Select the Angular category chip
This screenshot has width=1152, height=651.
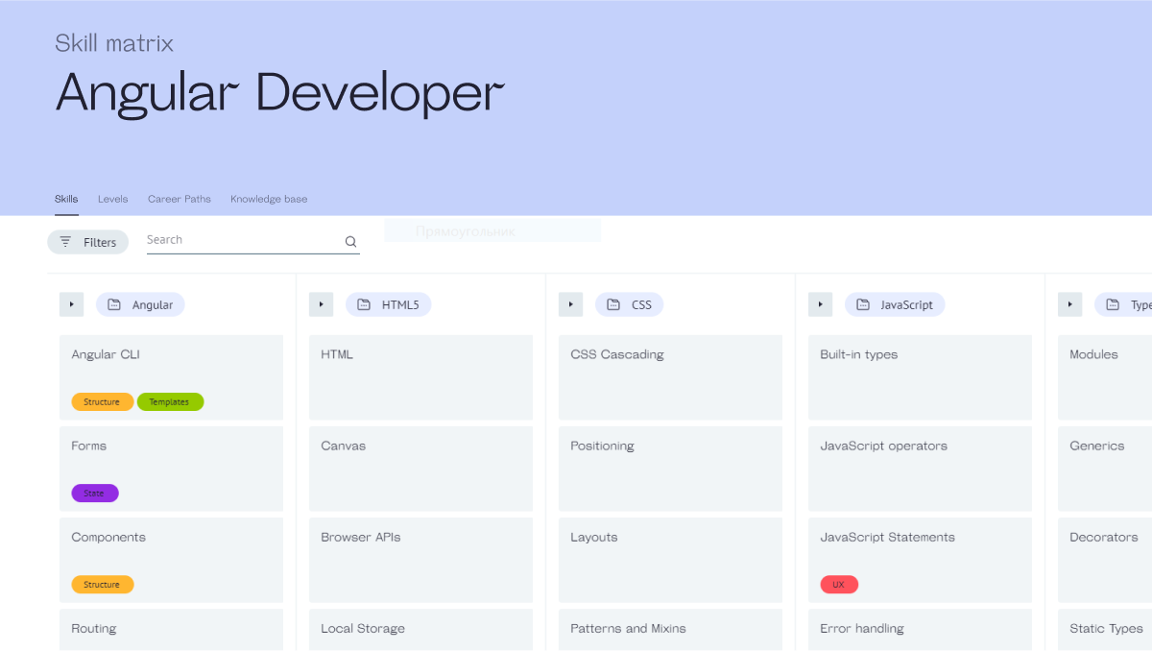point(140,304)
